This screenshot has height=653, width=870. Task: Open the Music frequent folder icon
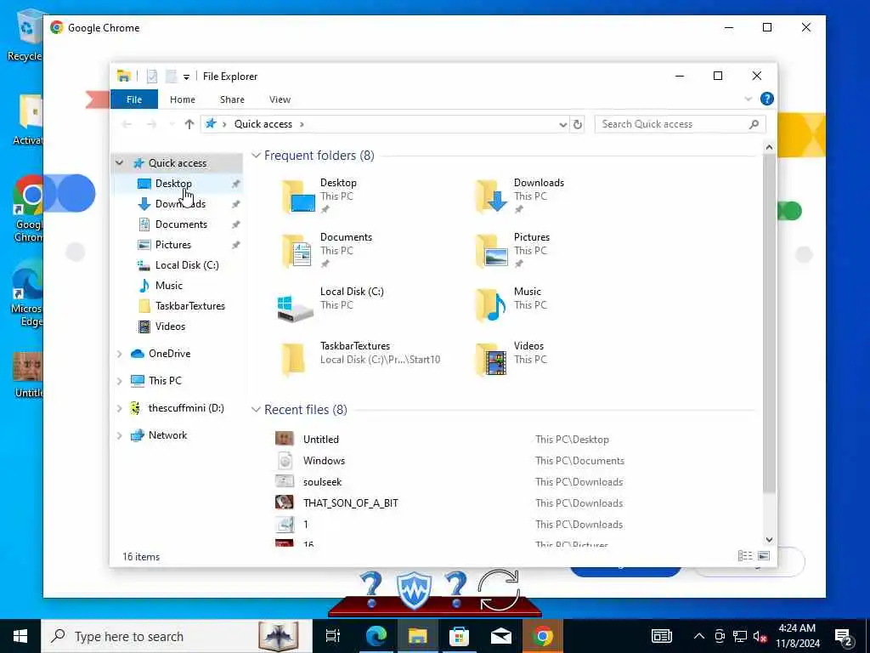[491, 305]
